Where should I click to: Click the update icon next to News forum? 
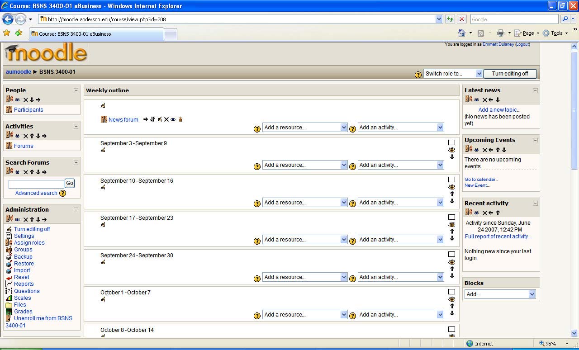coord(159,119)
